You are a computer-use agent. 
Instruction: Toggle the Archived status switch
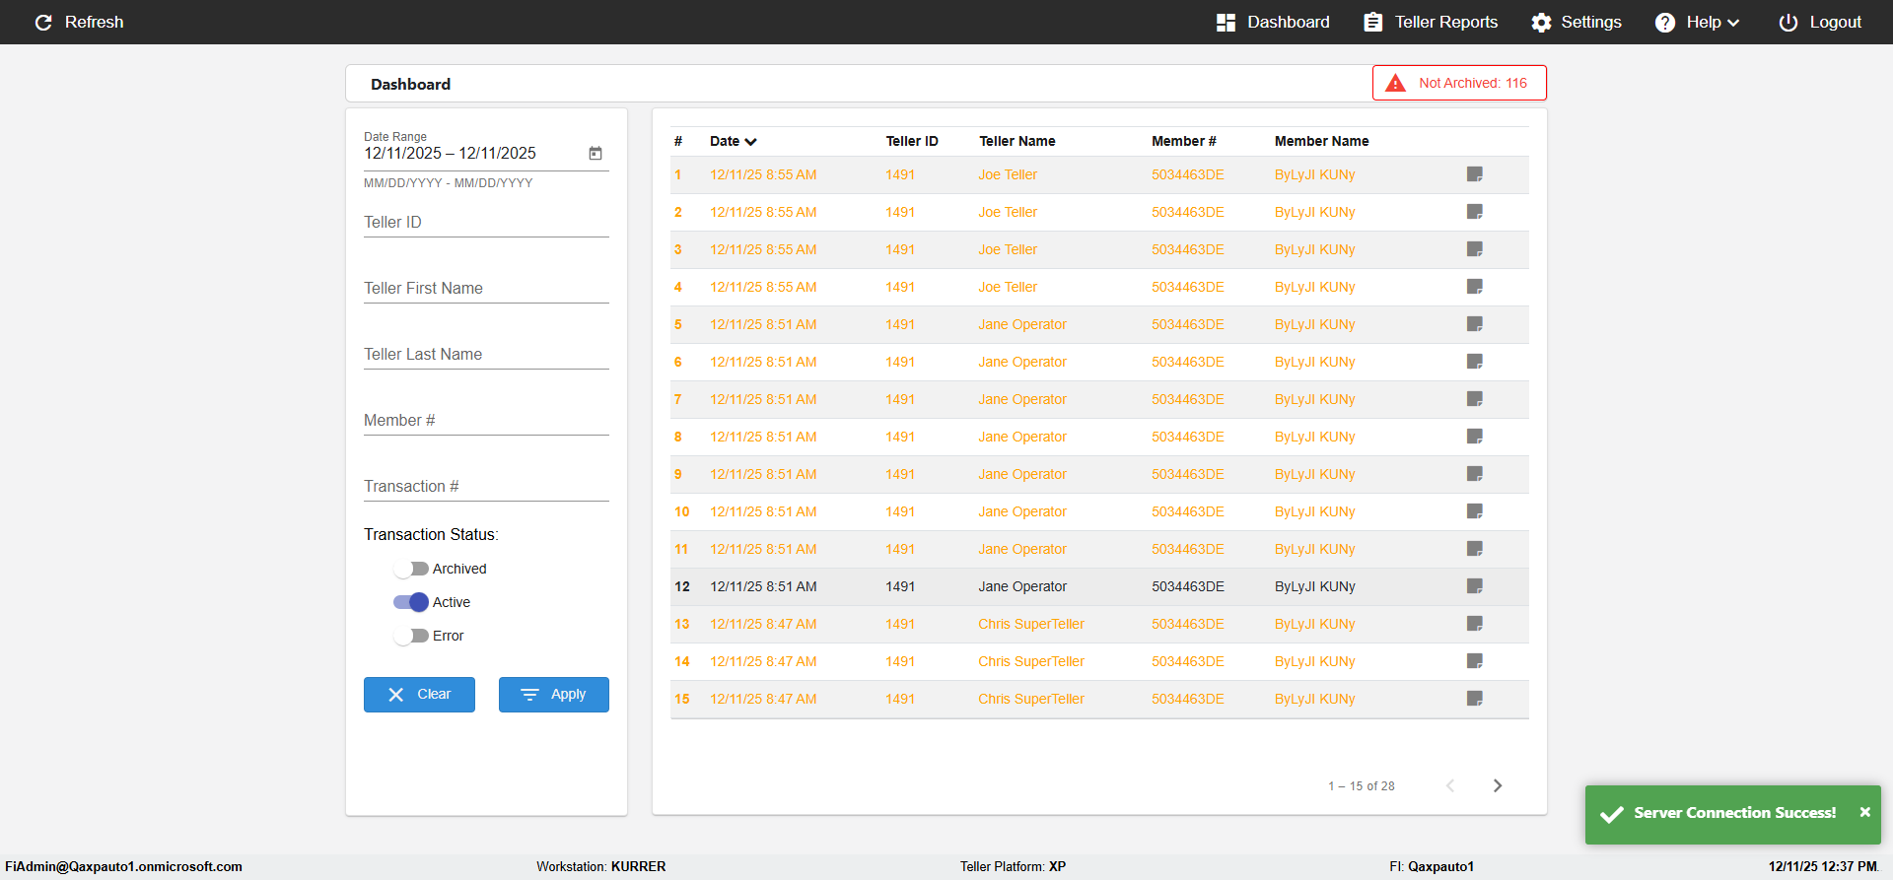coord(410,569)
